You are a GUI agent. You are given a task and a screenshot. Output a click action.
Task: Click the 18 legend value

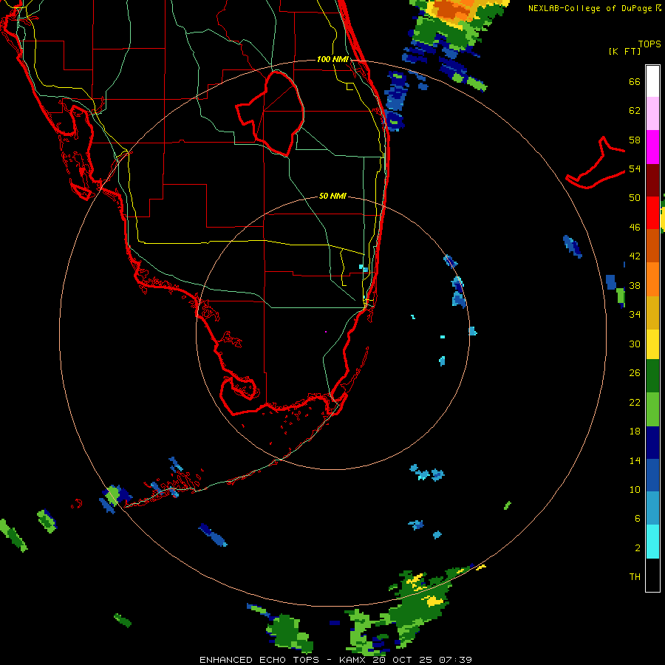[x=635, y=431]
